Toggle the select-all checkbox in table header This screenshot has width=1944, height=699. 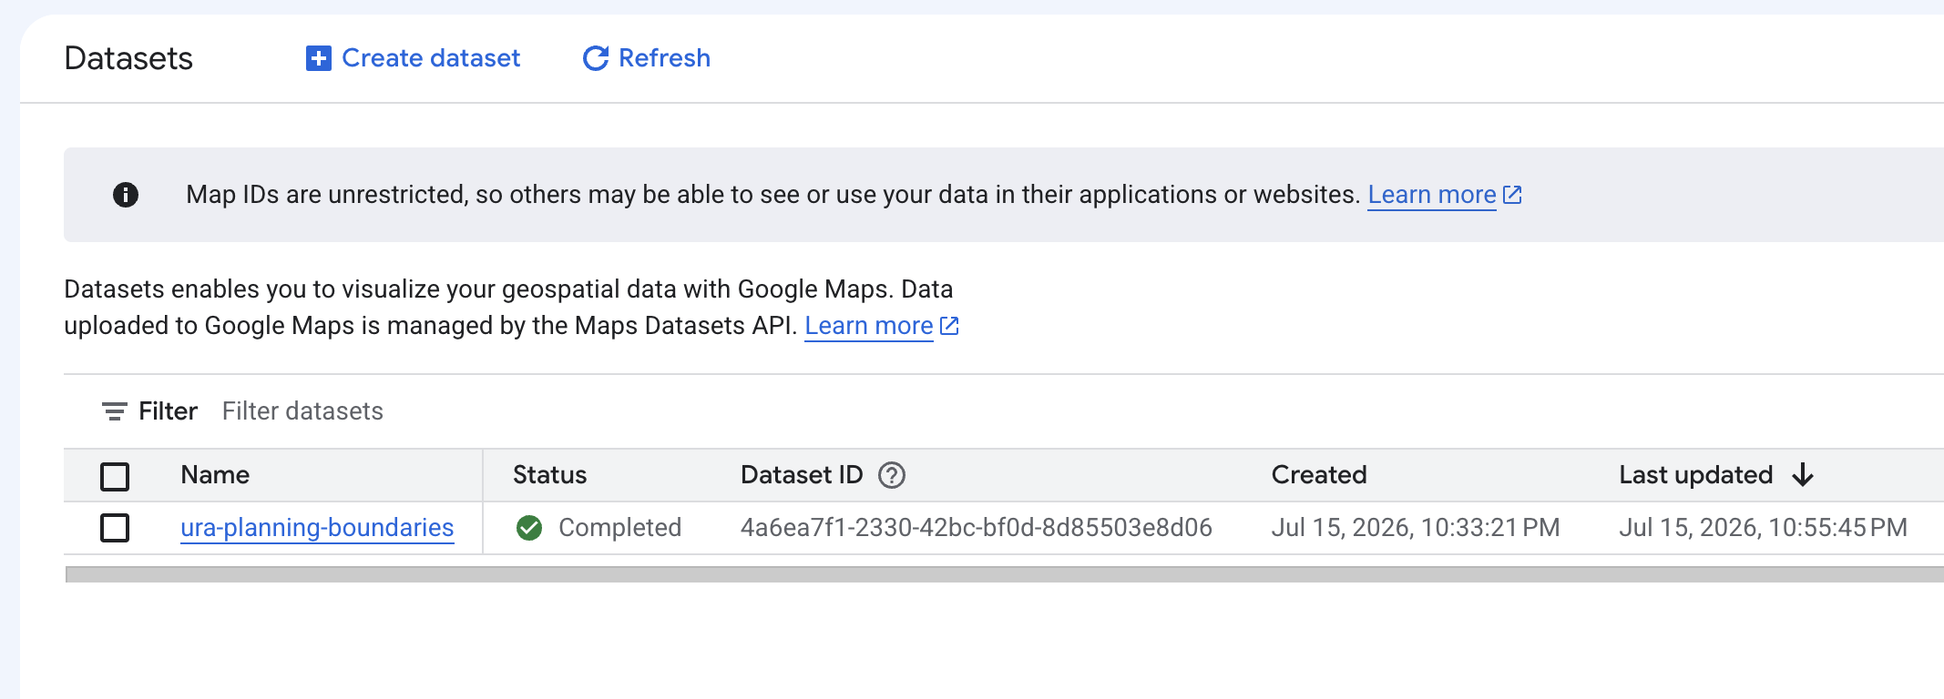[115, 476]
